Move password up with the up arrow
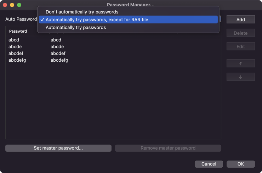This screenshot has height=173, width=262. pyautogui.click(x=240, y=63)
